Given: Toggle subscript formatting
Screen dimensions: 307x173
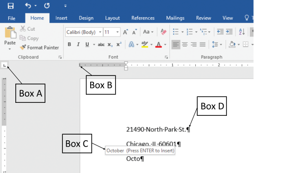Looking at the screenshot, I should (110, 45).
